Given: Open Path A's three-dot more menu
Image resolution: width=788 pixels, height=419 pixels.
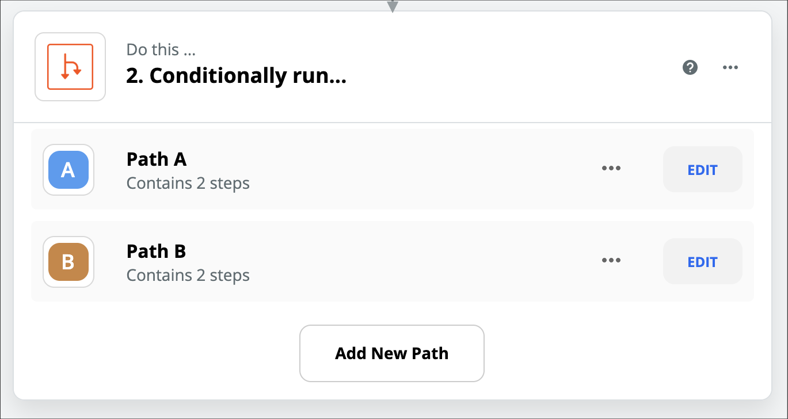Looking at the screenshot, I should coord(611,169).
